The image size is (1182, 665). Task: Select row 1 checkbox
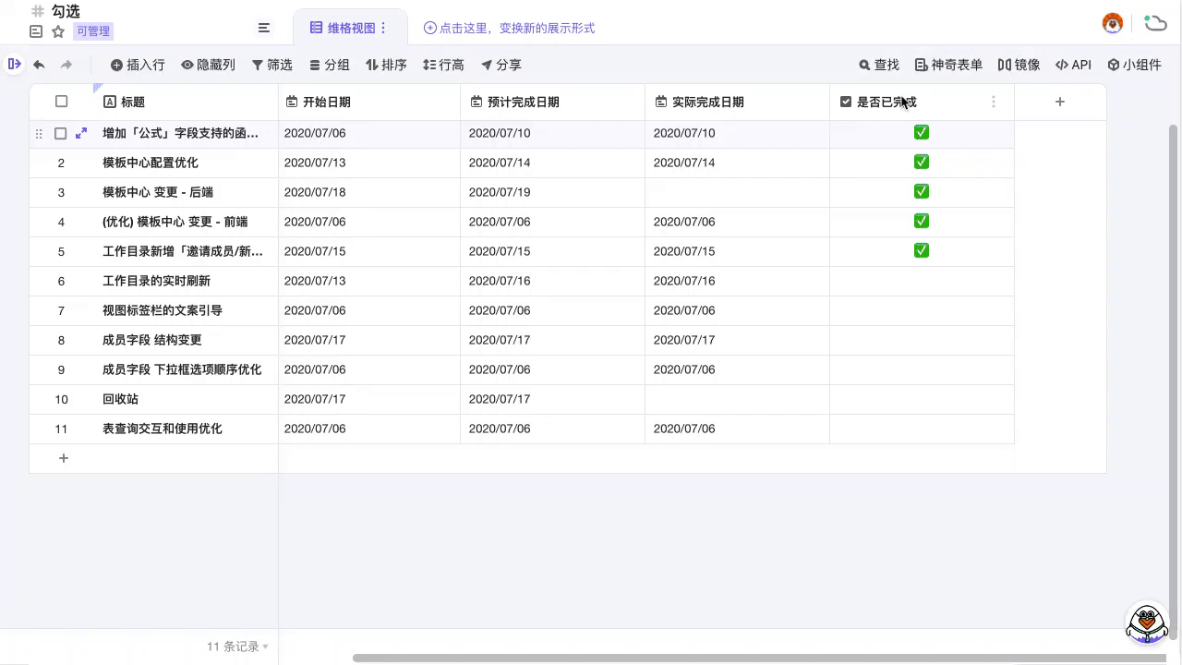click(x=61, y=133)
